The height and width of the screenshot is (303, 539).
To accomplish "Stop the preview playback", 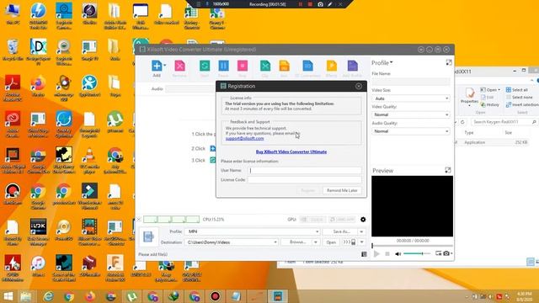I will (387, 254).
